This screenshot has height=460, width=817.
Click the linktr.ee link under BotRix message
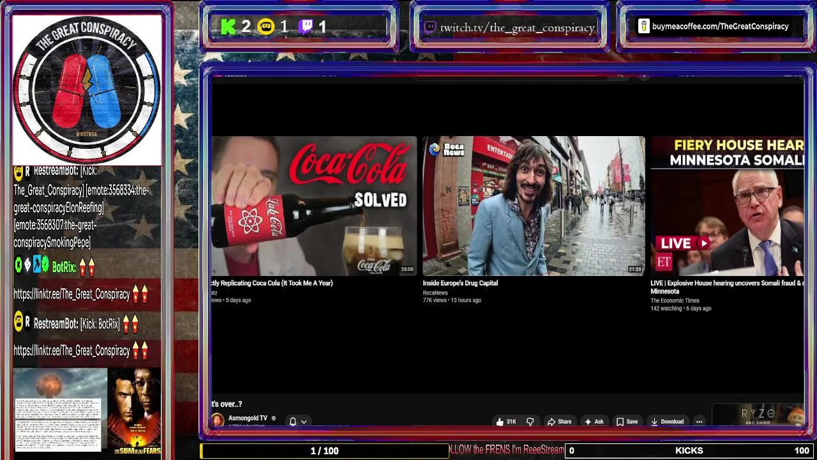[x=71, y=295]
